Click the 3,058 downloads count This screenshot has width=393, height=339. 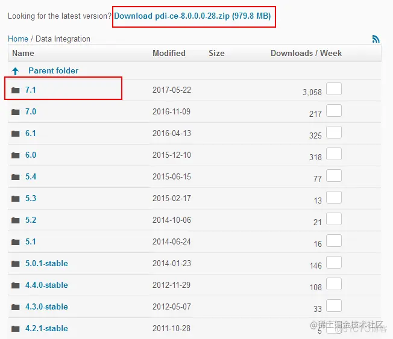[x=312, y=92]
